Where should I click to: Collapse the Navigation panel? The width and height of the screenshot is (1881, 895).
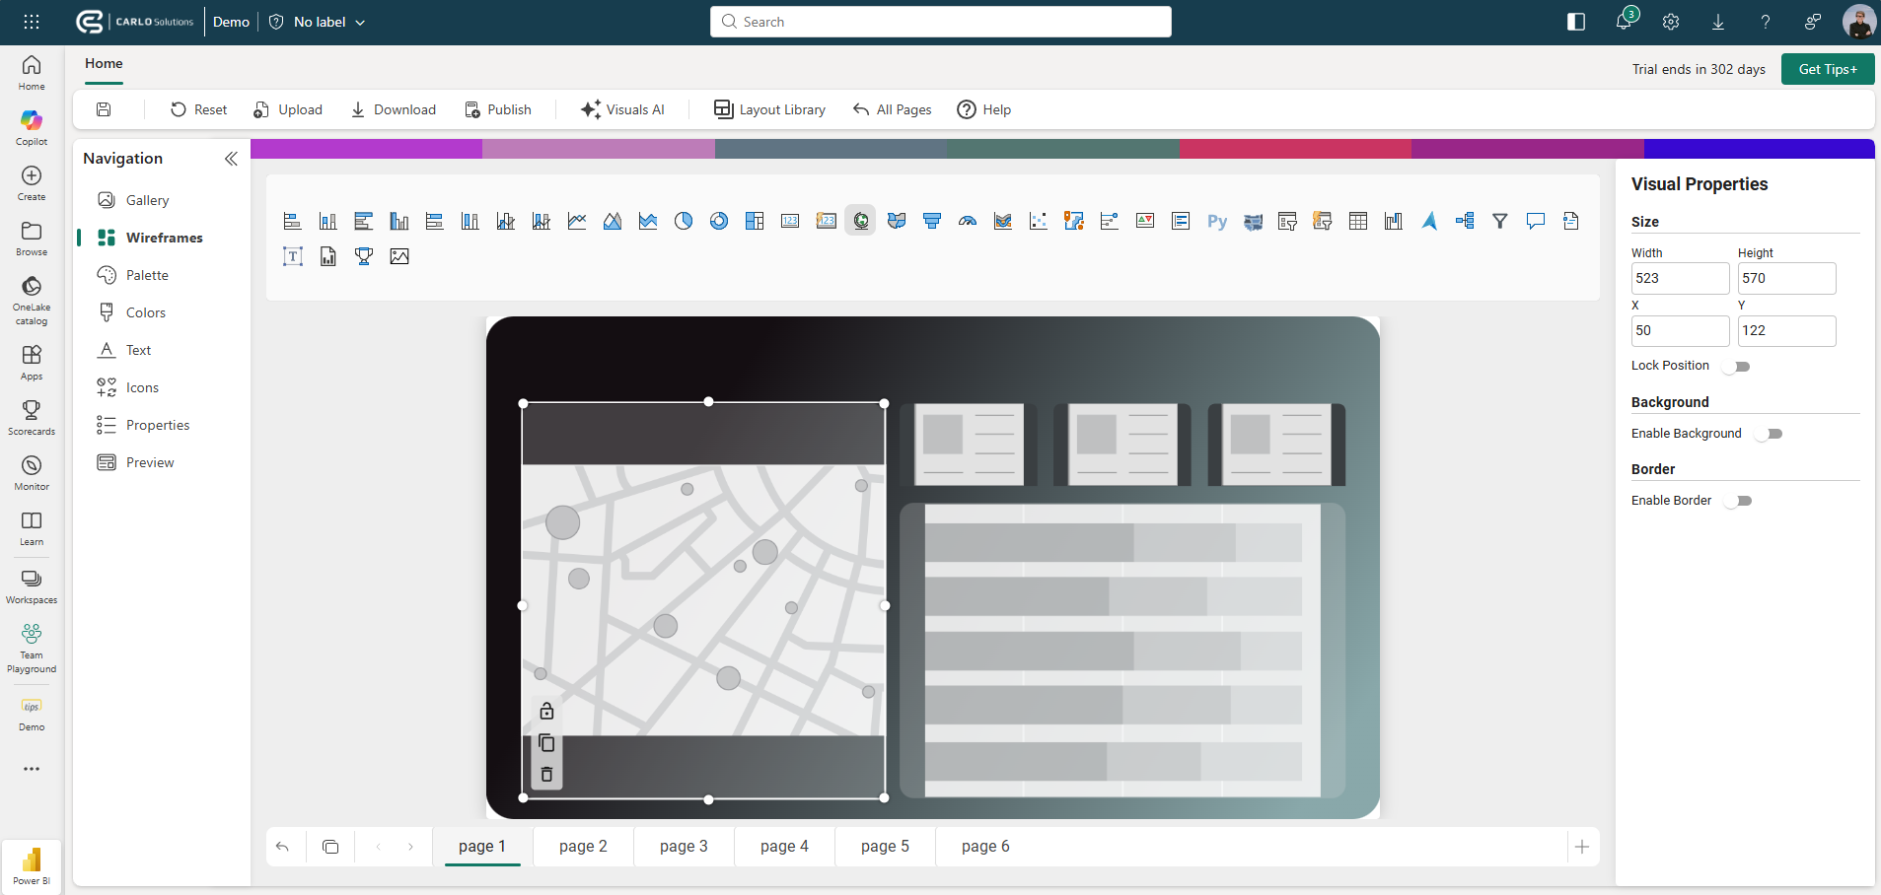(x=232, y=158)
